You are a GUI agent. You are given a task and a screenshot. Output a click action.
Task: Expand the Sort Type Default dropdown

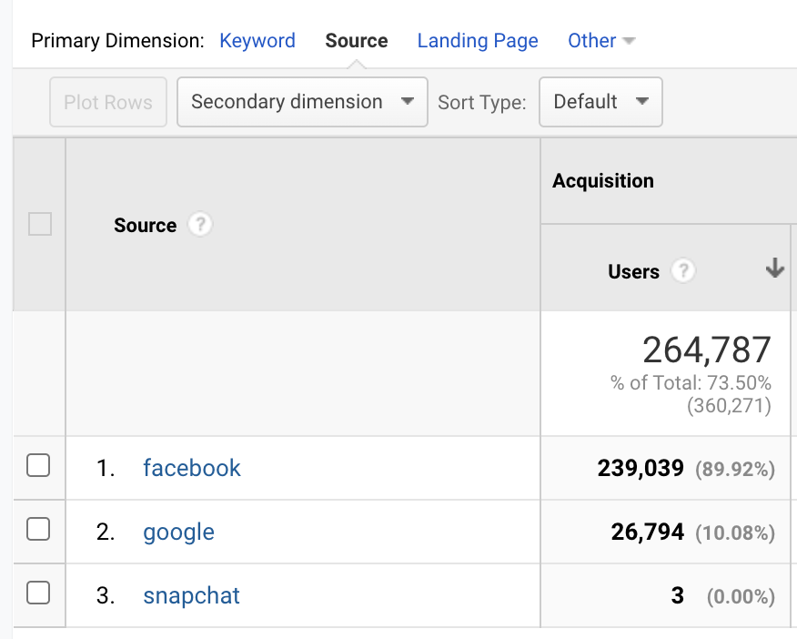[600, 102]
